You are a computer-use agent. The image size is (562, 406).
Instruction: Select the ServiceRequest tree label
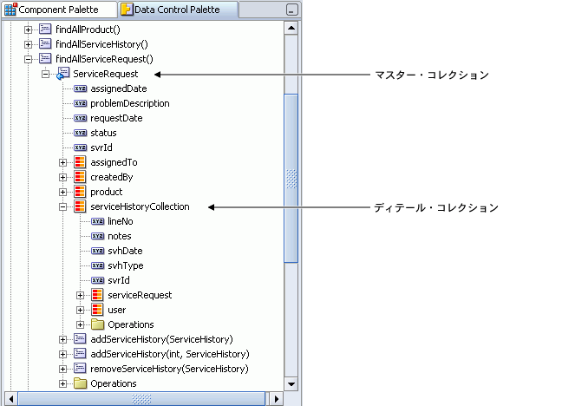point(106,74)
